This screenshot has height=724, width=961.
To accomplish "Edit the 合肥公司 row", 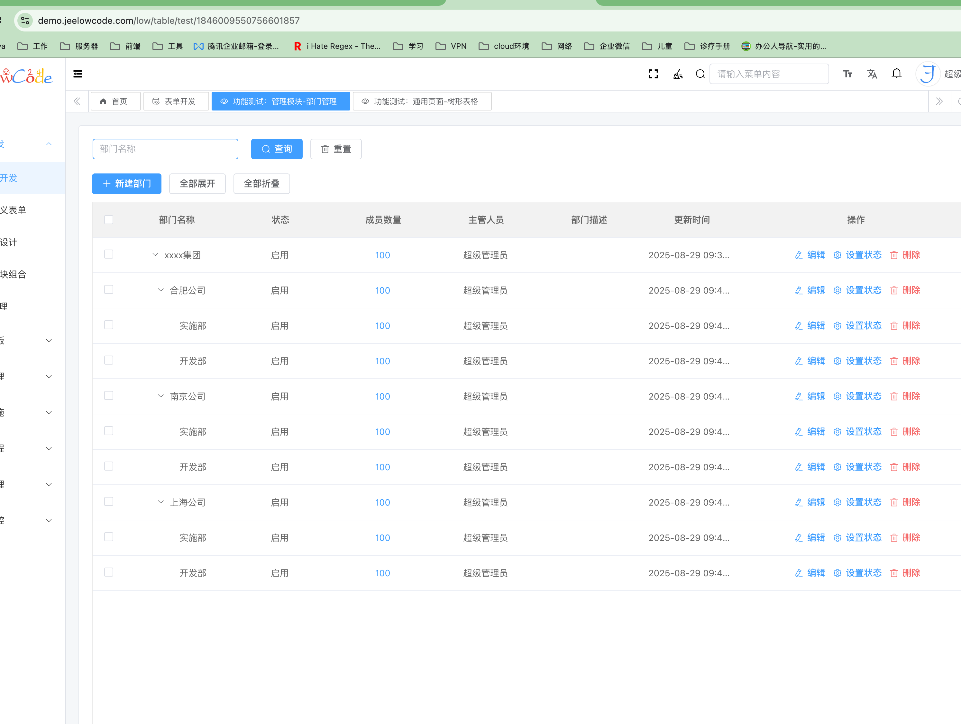I will point(810,290).
